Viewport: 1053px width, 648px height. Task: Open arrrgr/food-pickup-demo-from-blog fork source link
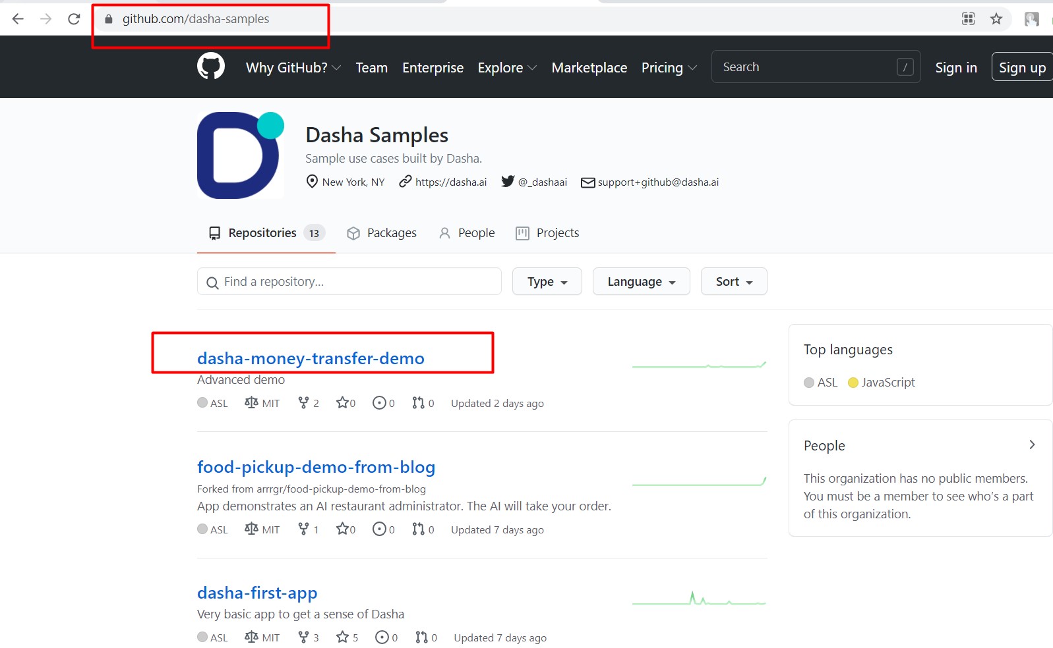(x=341, y=489)
